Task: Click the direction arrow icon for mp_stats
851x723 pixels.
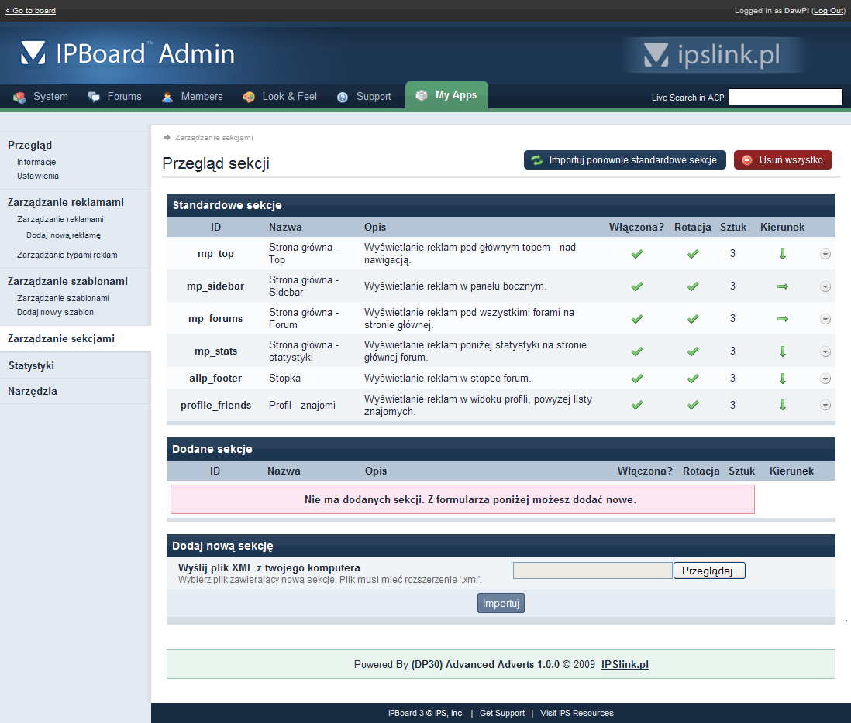Action: coord(783,351)
